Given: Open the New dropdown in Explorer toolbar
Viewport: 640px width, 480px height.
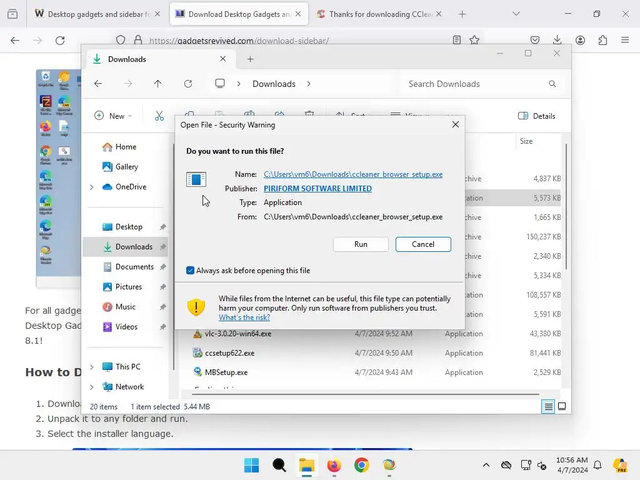Looking at the screenshot, I should [x=114, y=116].
